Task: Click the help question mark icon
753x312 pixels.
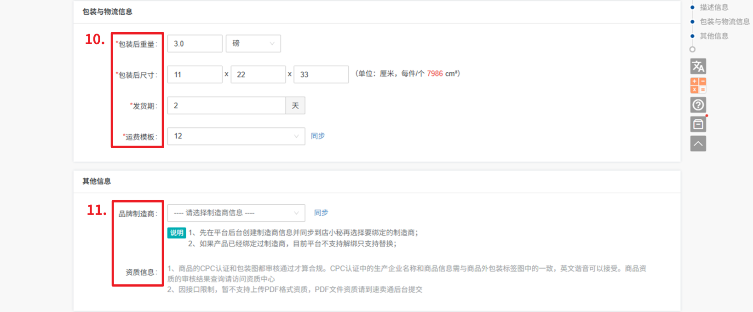Action: click(698, 105)
